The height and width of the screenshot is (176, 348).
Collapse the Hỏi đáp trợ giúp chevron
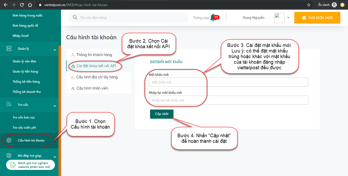[x=55, y=157]
